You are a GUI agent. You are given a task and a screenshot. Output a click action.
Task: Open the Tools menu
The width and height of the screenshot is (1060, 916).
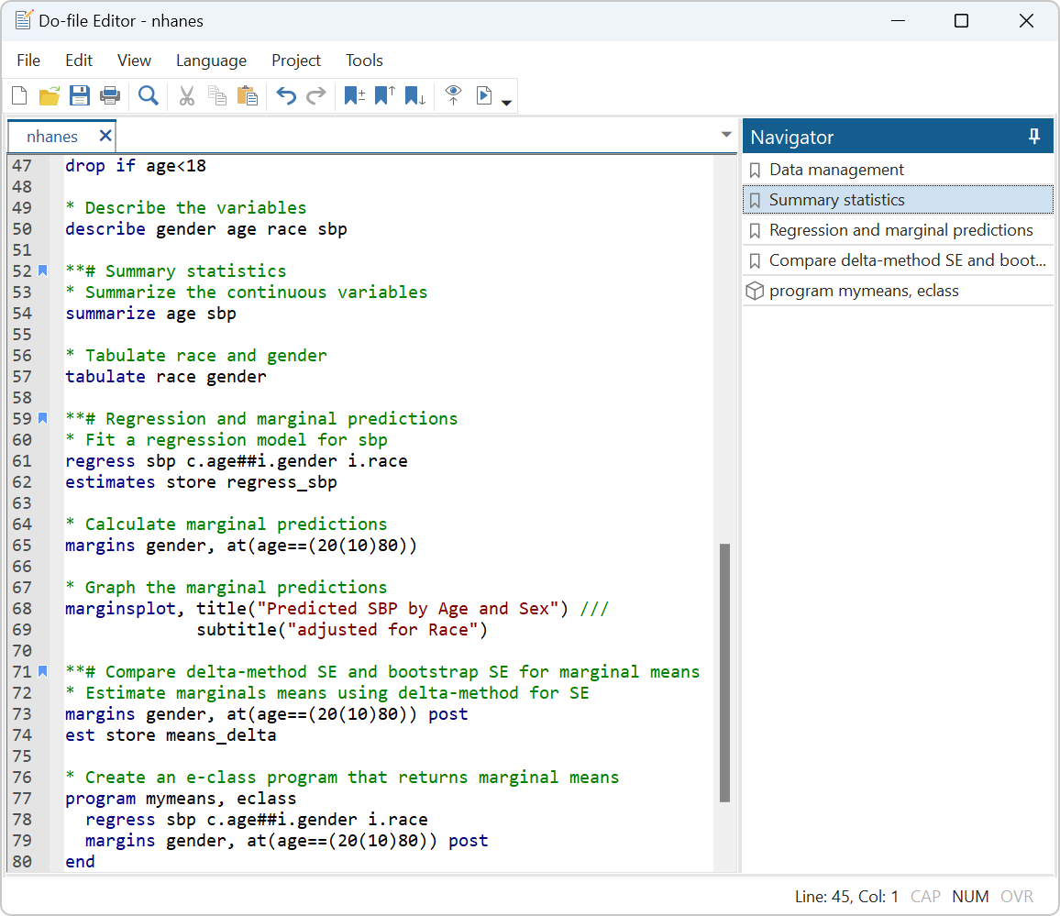coord(364,61)
